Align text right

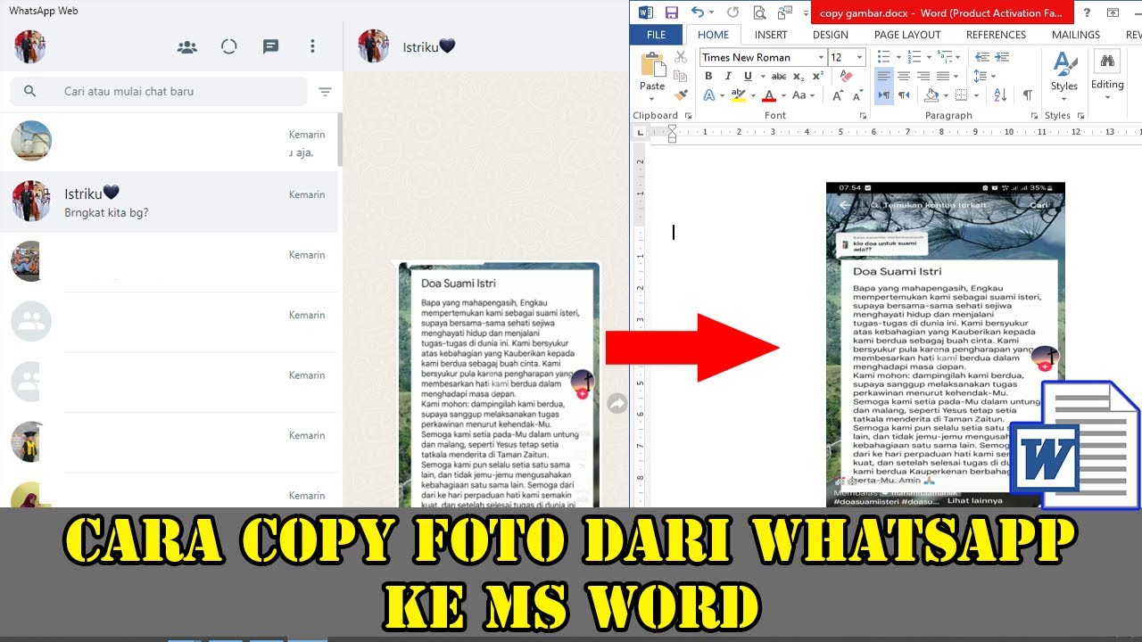click(923, 77)
